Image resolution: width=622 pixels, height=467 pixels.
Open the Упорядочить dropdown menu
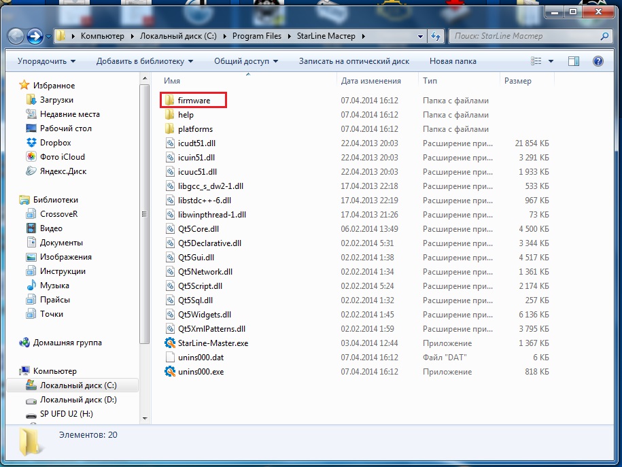point(46,61)
